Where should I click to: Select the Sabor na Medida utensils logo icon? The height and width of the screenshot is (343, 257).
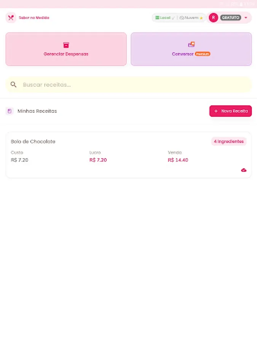pos(10,18)
